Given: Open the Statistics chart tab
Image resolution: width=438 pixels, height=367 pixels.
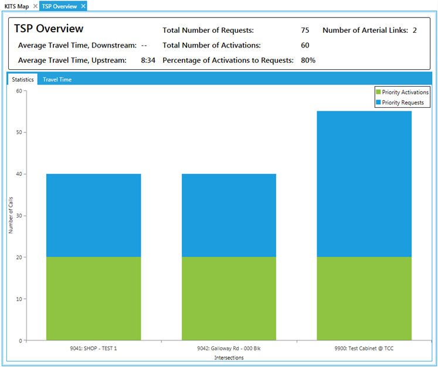Looking at the screenshot, I should (x=23, y=79).
